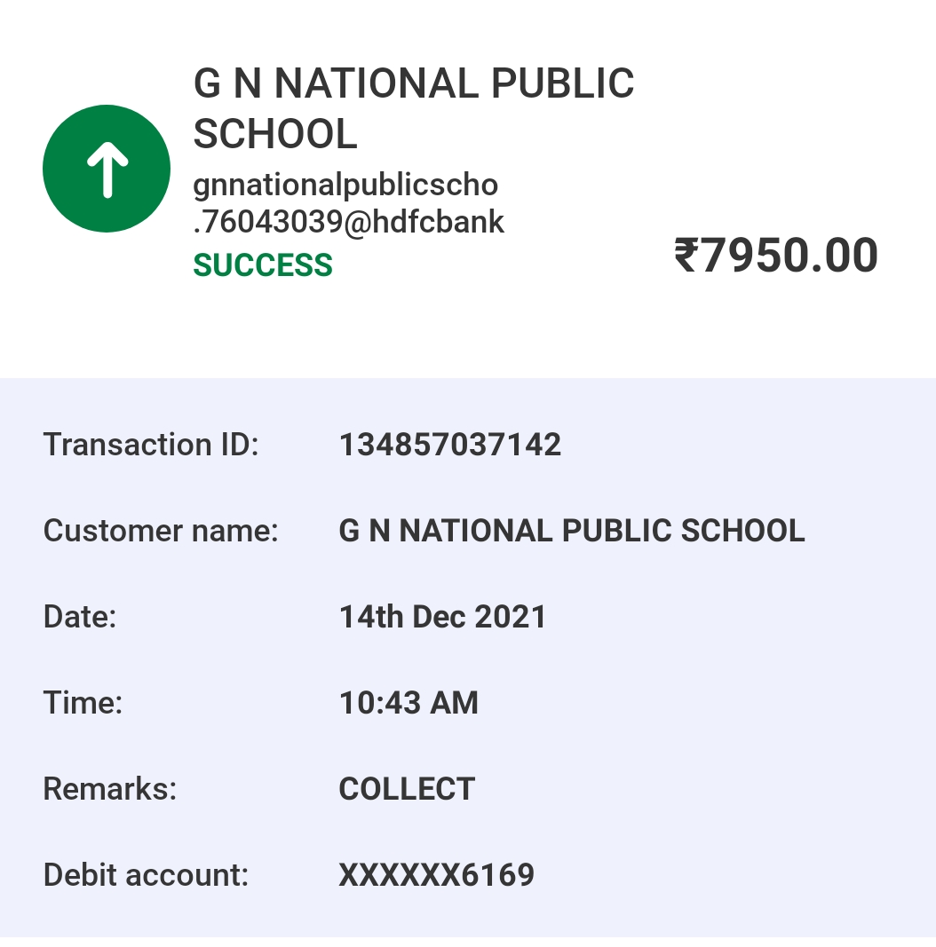Viewport: 936px width, 947px height.
Task: Click the ₹7950.00 amount
Action: 776,256
